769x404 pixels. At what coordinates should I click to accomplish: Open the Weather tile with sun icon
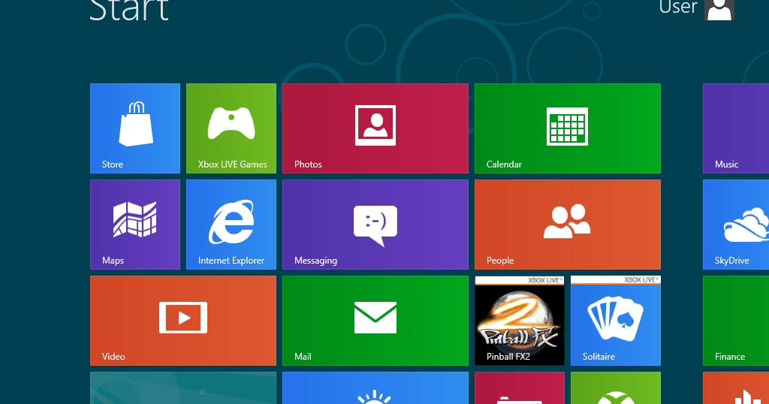tap(375, 387)
